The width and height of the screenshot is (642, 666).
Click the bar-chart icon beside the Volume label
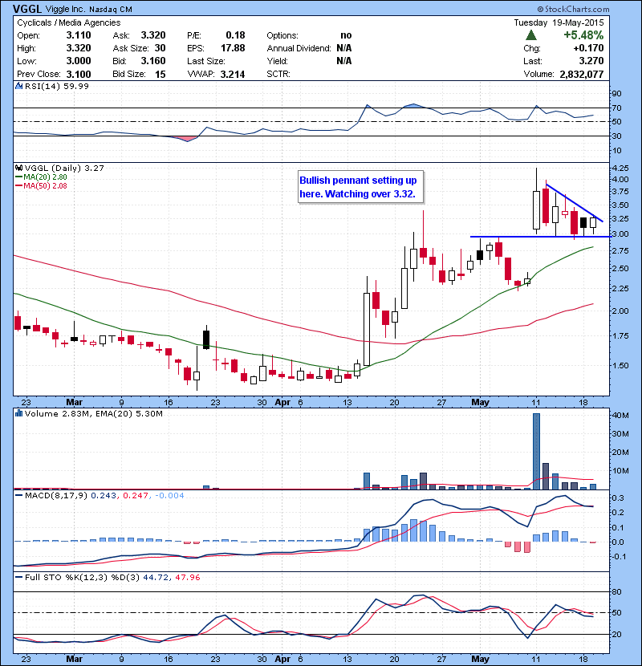(x=18, y=413)
